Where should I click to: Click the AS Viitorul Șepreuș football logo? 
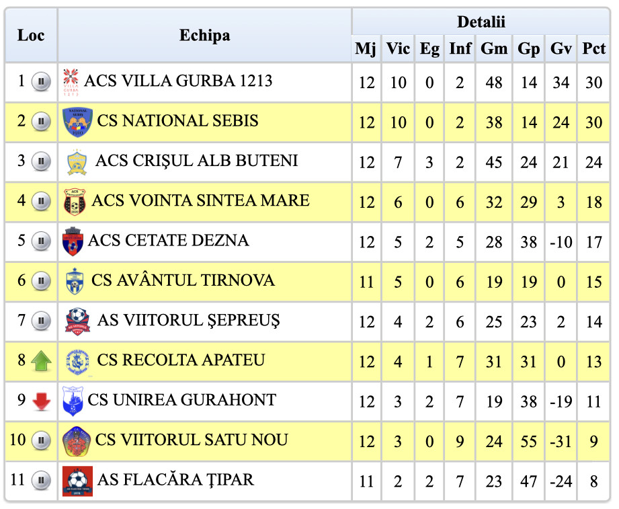click(x=77, y=321)
